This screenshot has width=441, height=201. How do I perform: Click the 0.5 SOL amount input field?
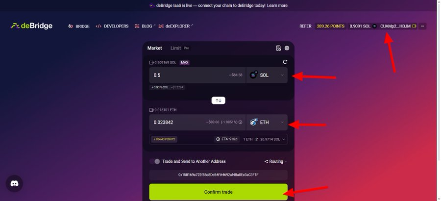click(197, 75)
